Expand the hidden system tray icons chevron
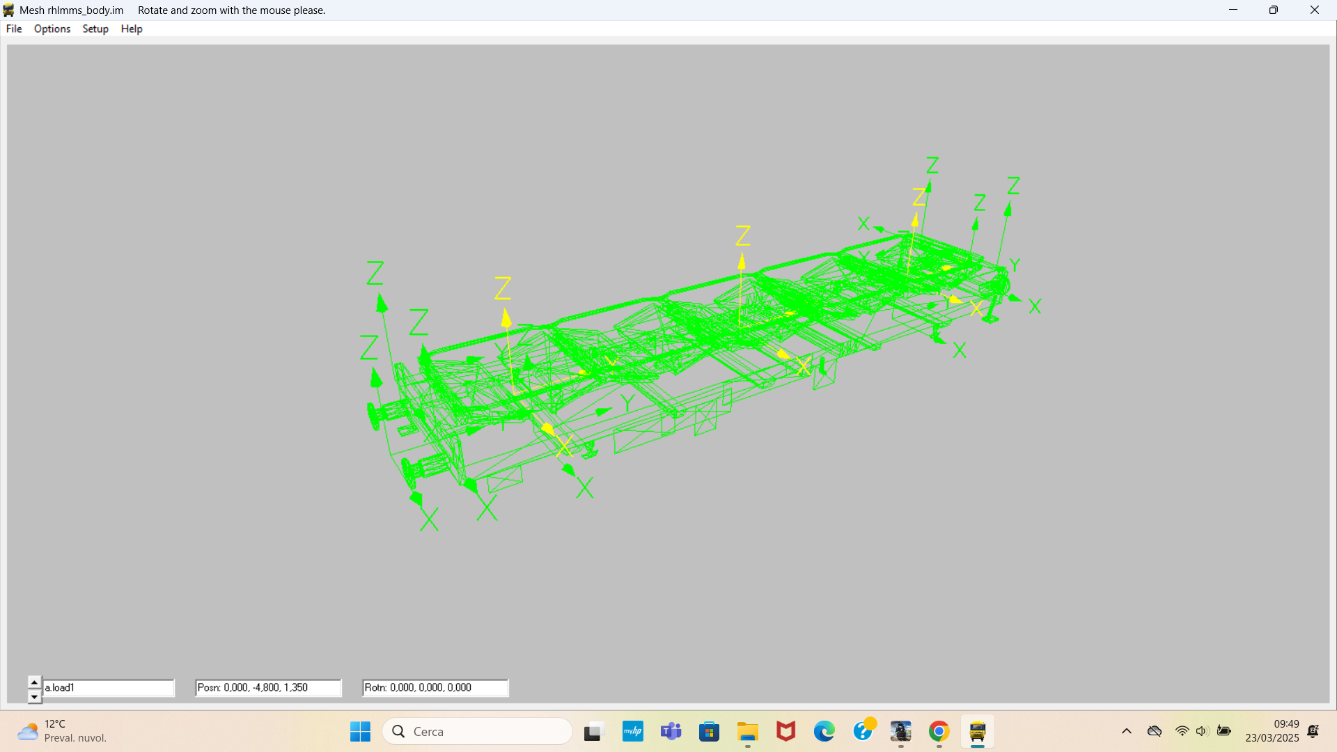The image size is (1337, 752). pyautogui.click(x=1126, y=732)
